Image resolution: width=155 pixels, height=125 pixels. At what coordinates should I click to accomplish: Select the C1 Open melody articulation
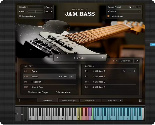[x=49, y=71]
